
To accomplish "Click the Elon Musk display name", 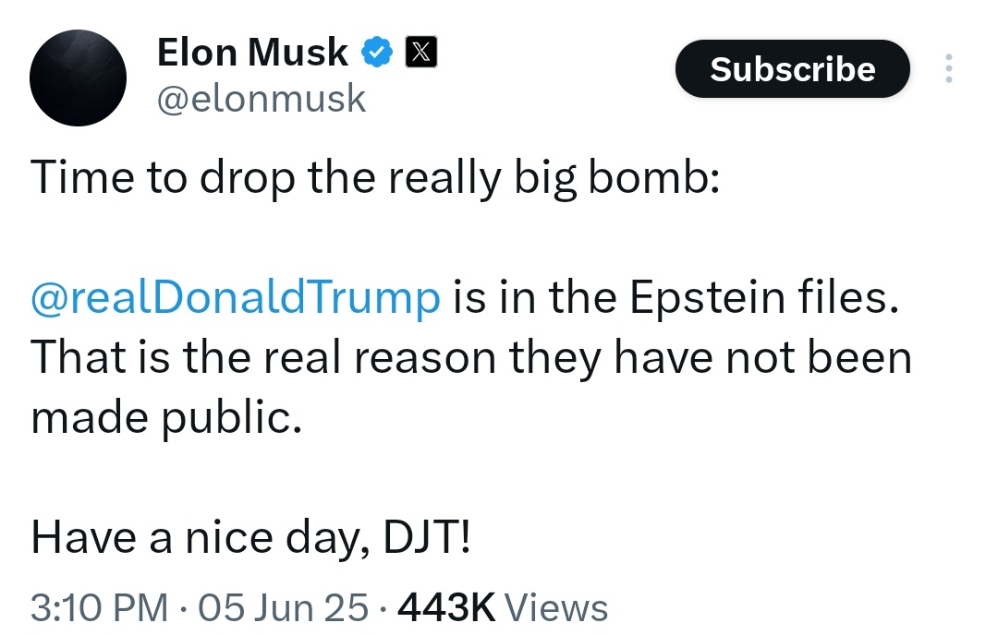I will click(x=252, y=54).
